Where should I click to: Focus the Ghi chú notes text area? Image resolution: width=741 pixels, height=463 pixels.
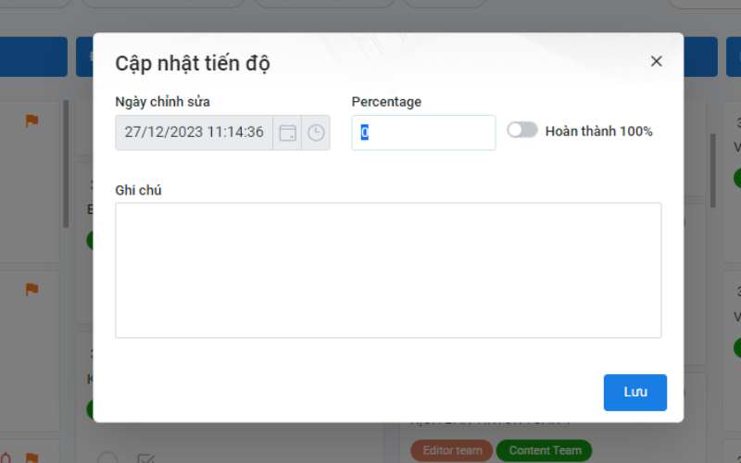(388, 269)
